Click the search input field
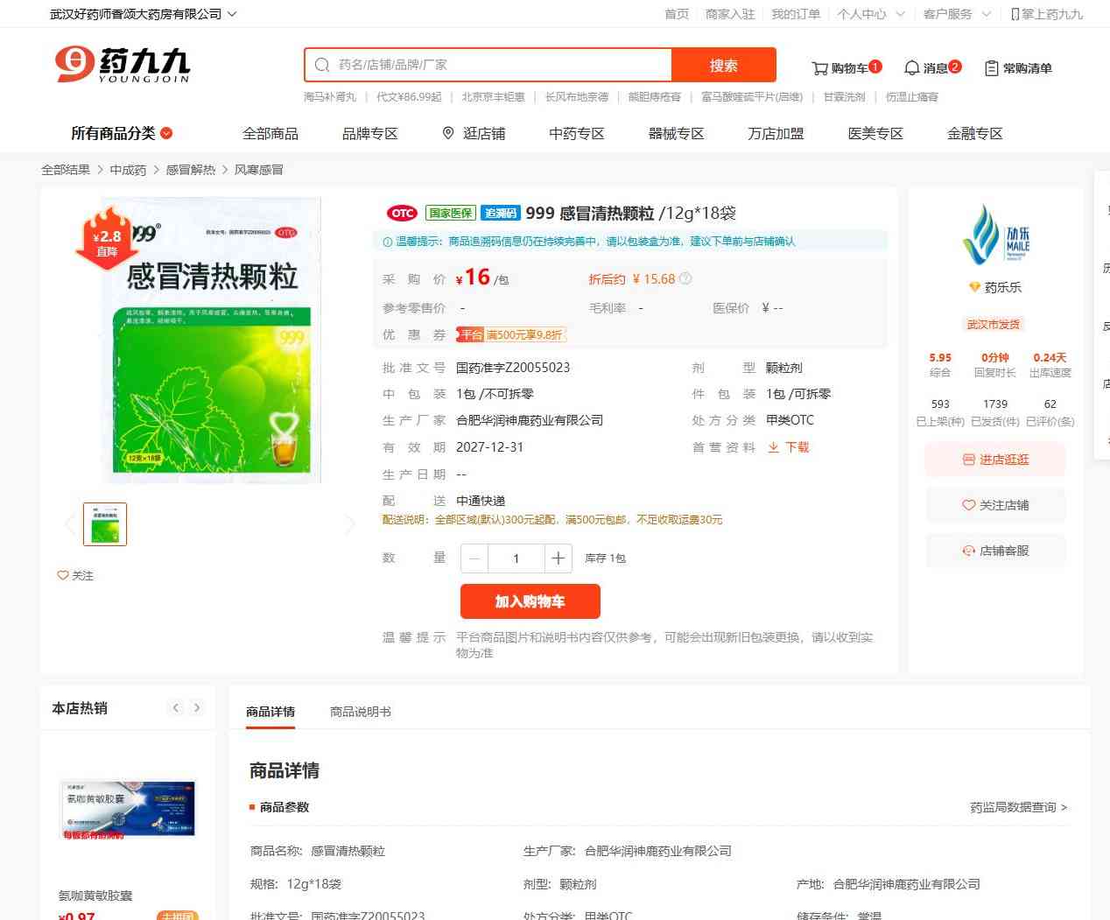The image size is (1110, 920). [x=499, y=65]
